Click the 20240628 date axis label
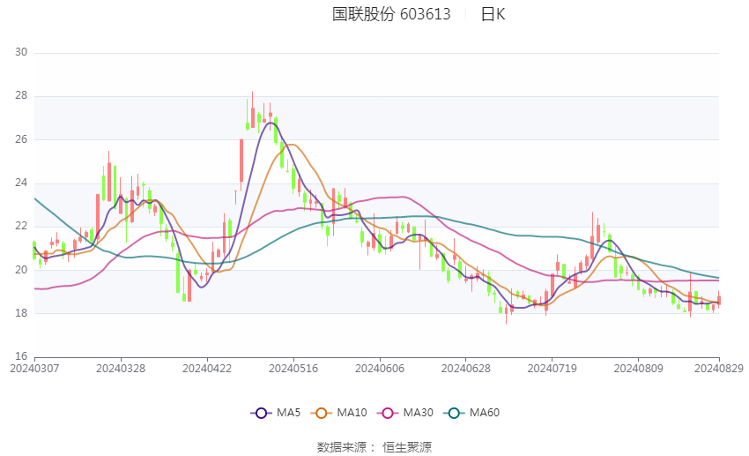Image resolution: width=749 pixels, height=456 pixels. [466, 369]
